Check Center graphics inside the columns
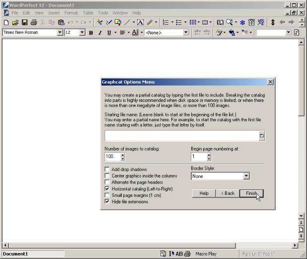This screenshot has height=259, width=307. click(107, 176)
